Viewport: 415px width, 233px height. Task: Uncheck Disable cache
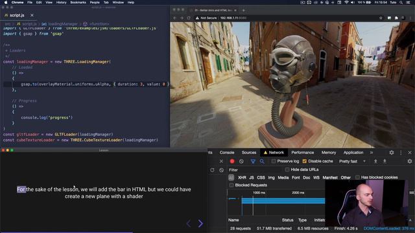(x=305, y=161)
